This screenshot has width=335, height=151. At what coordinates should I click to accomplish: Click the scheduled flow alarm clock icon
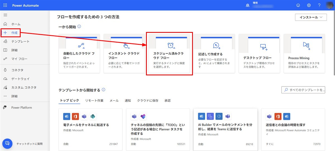pyautogui.click(x=171, y=46)
